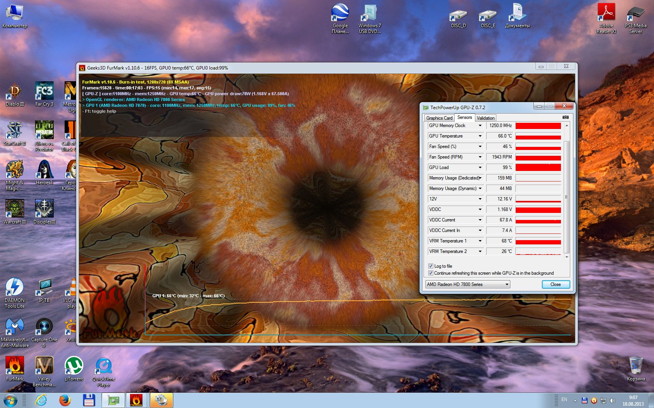The height and width of the screenshot is (408, 654).
Task: Open the Fan Speed (%) sensor dropdown
Action: tap(480, 146)
